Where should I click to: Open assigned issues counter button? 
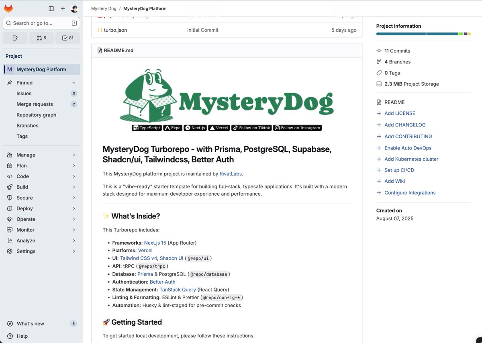[15, 38]
